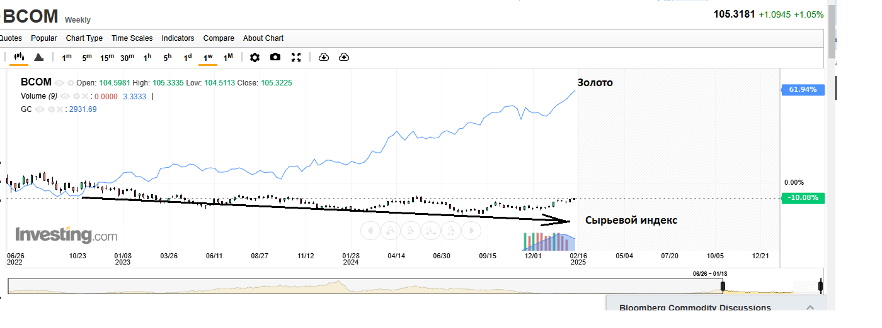Remove the GC comparison series with the X icon
This screenshot has width=882, height=328.
pos(60,109)
